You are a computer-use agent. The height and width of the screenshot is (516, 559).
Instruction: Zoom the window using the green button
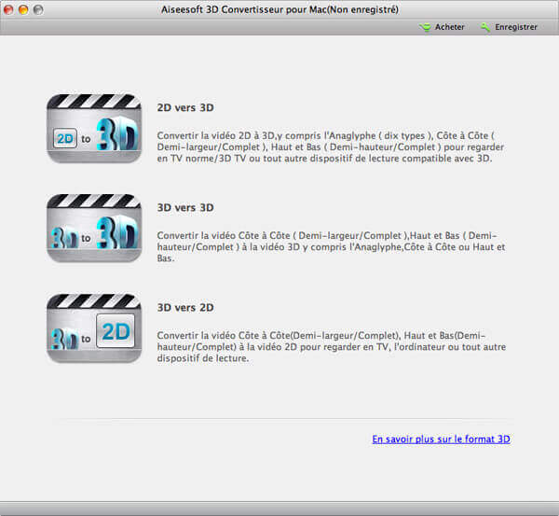coord(38,9)
